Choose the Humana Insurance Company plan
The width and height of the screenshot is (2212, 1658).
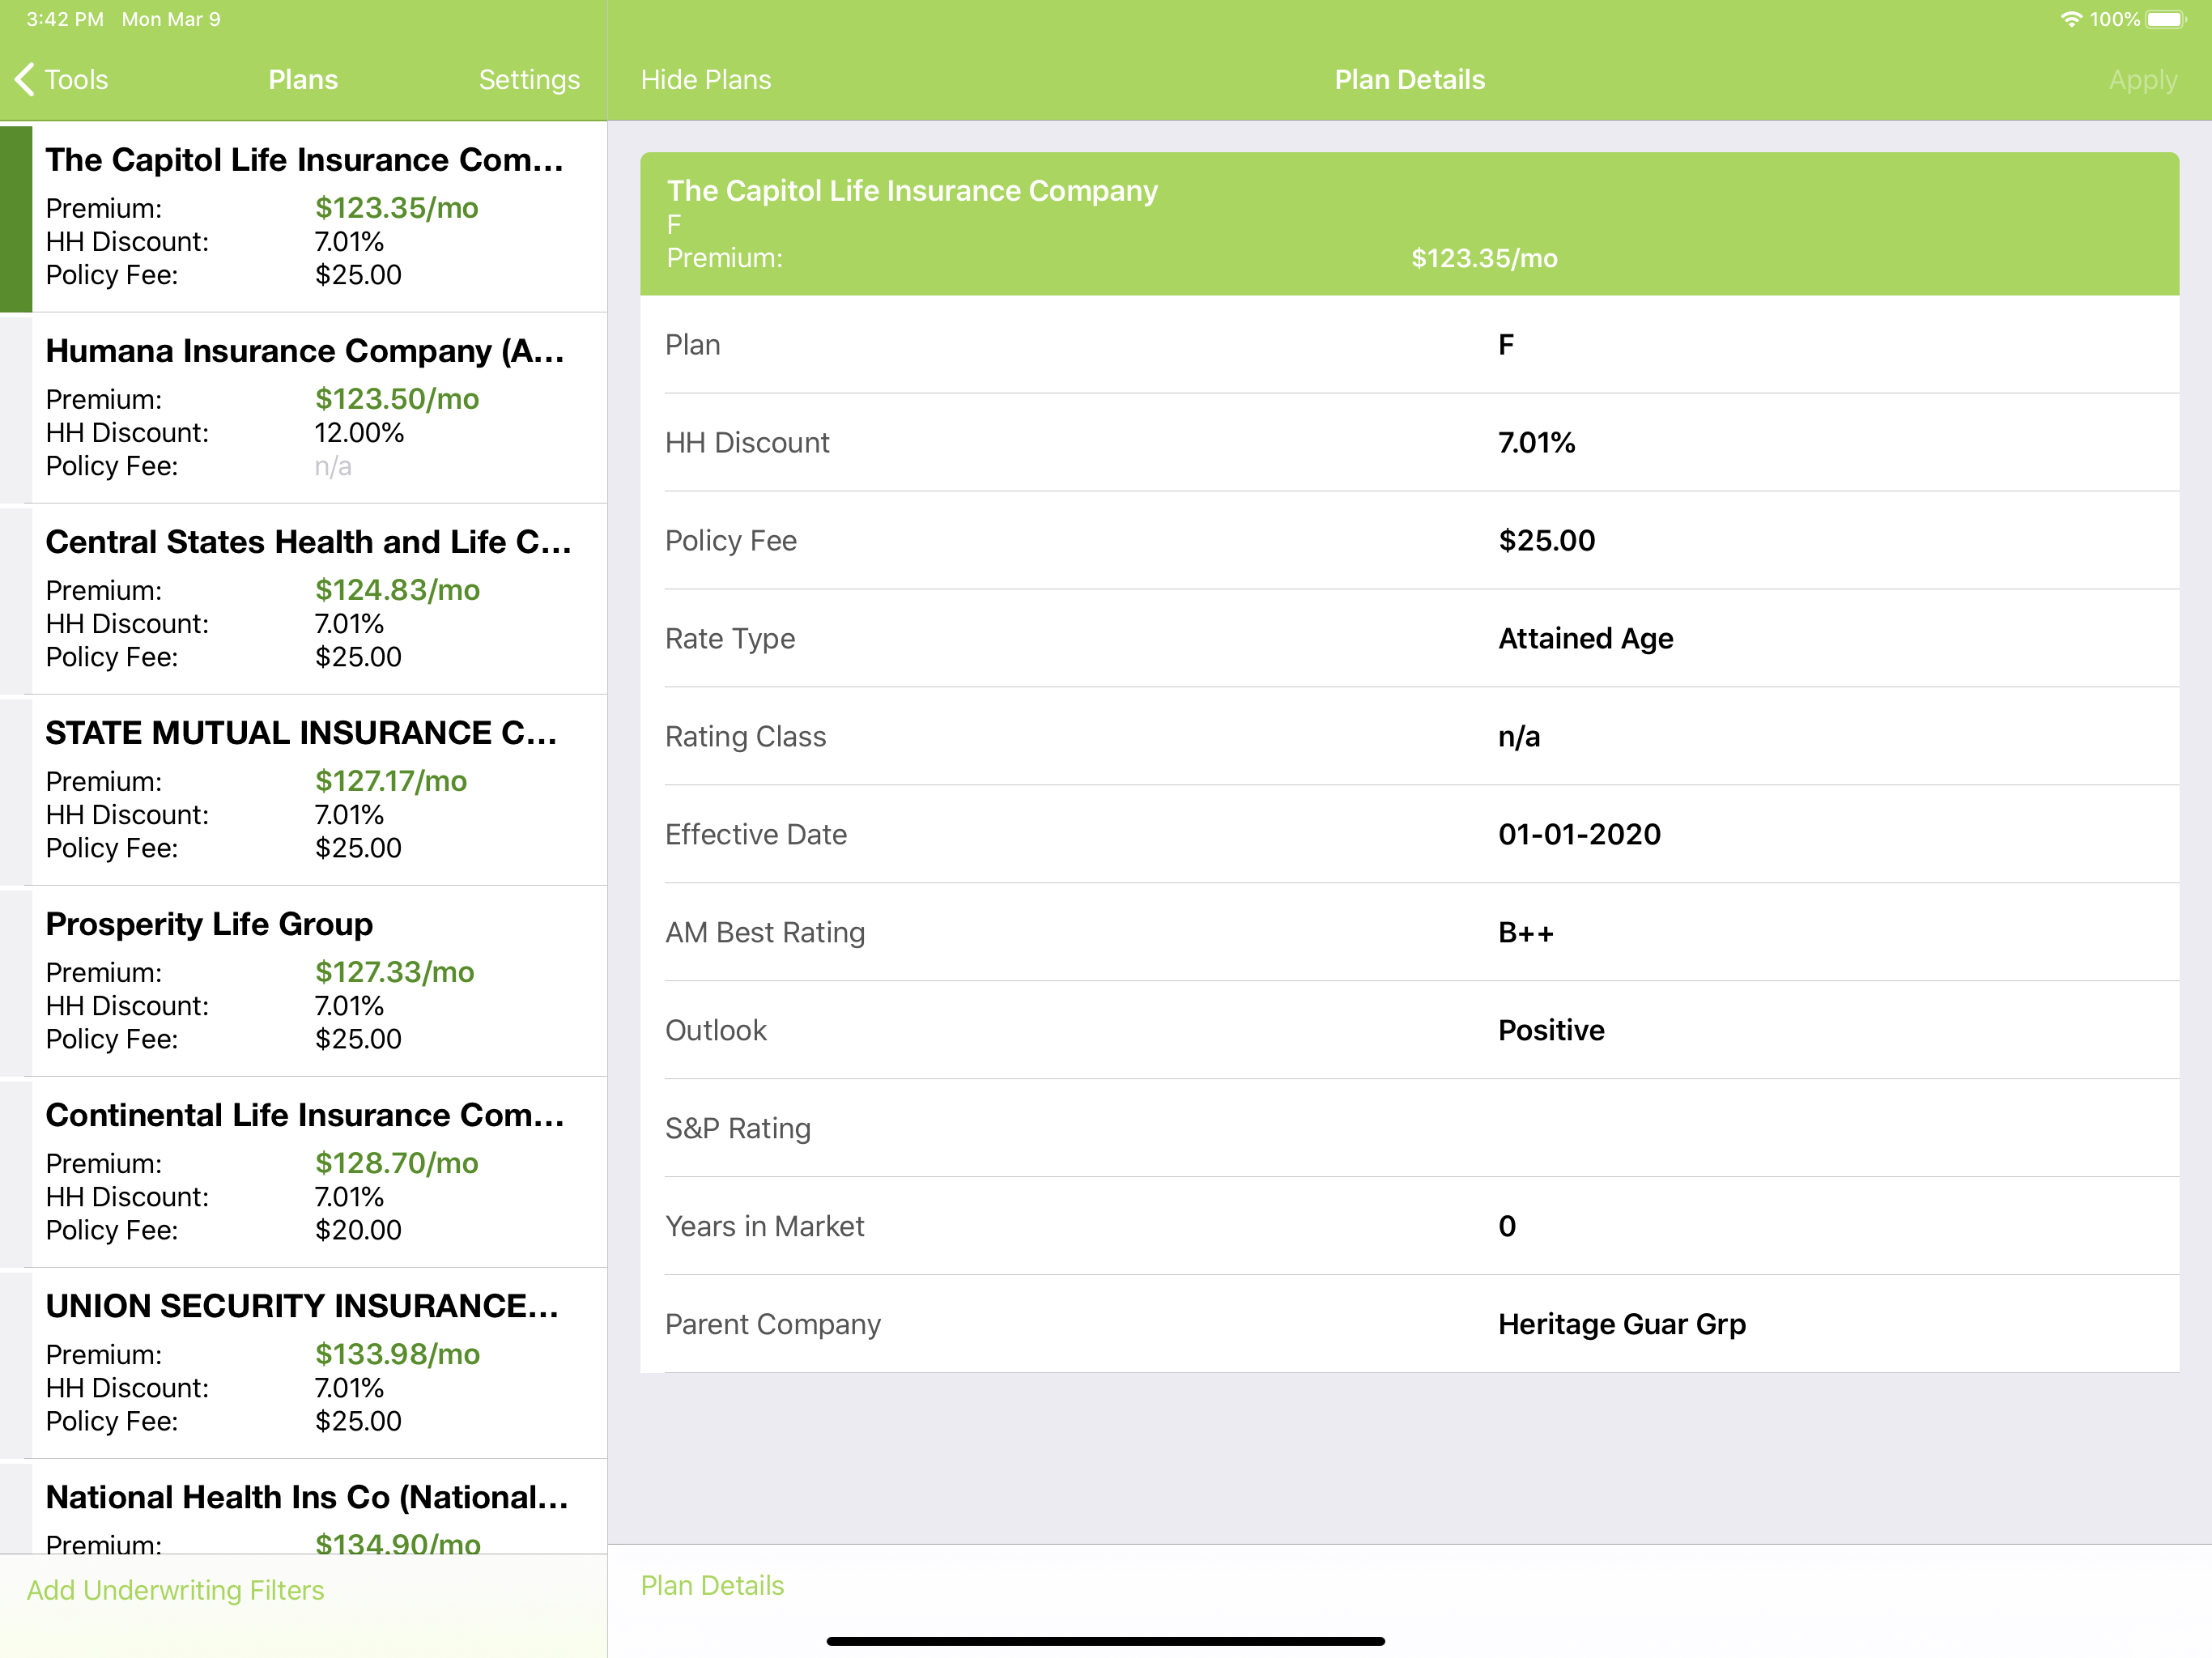(x=304, y=408)
